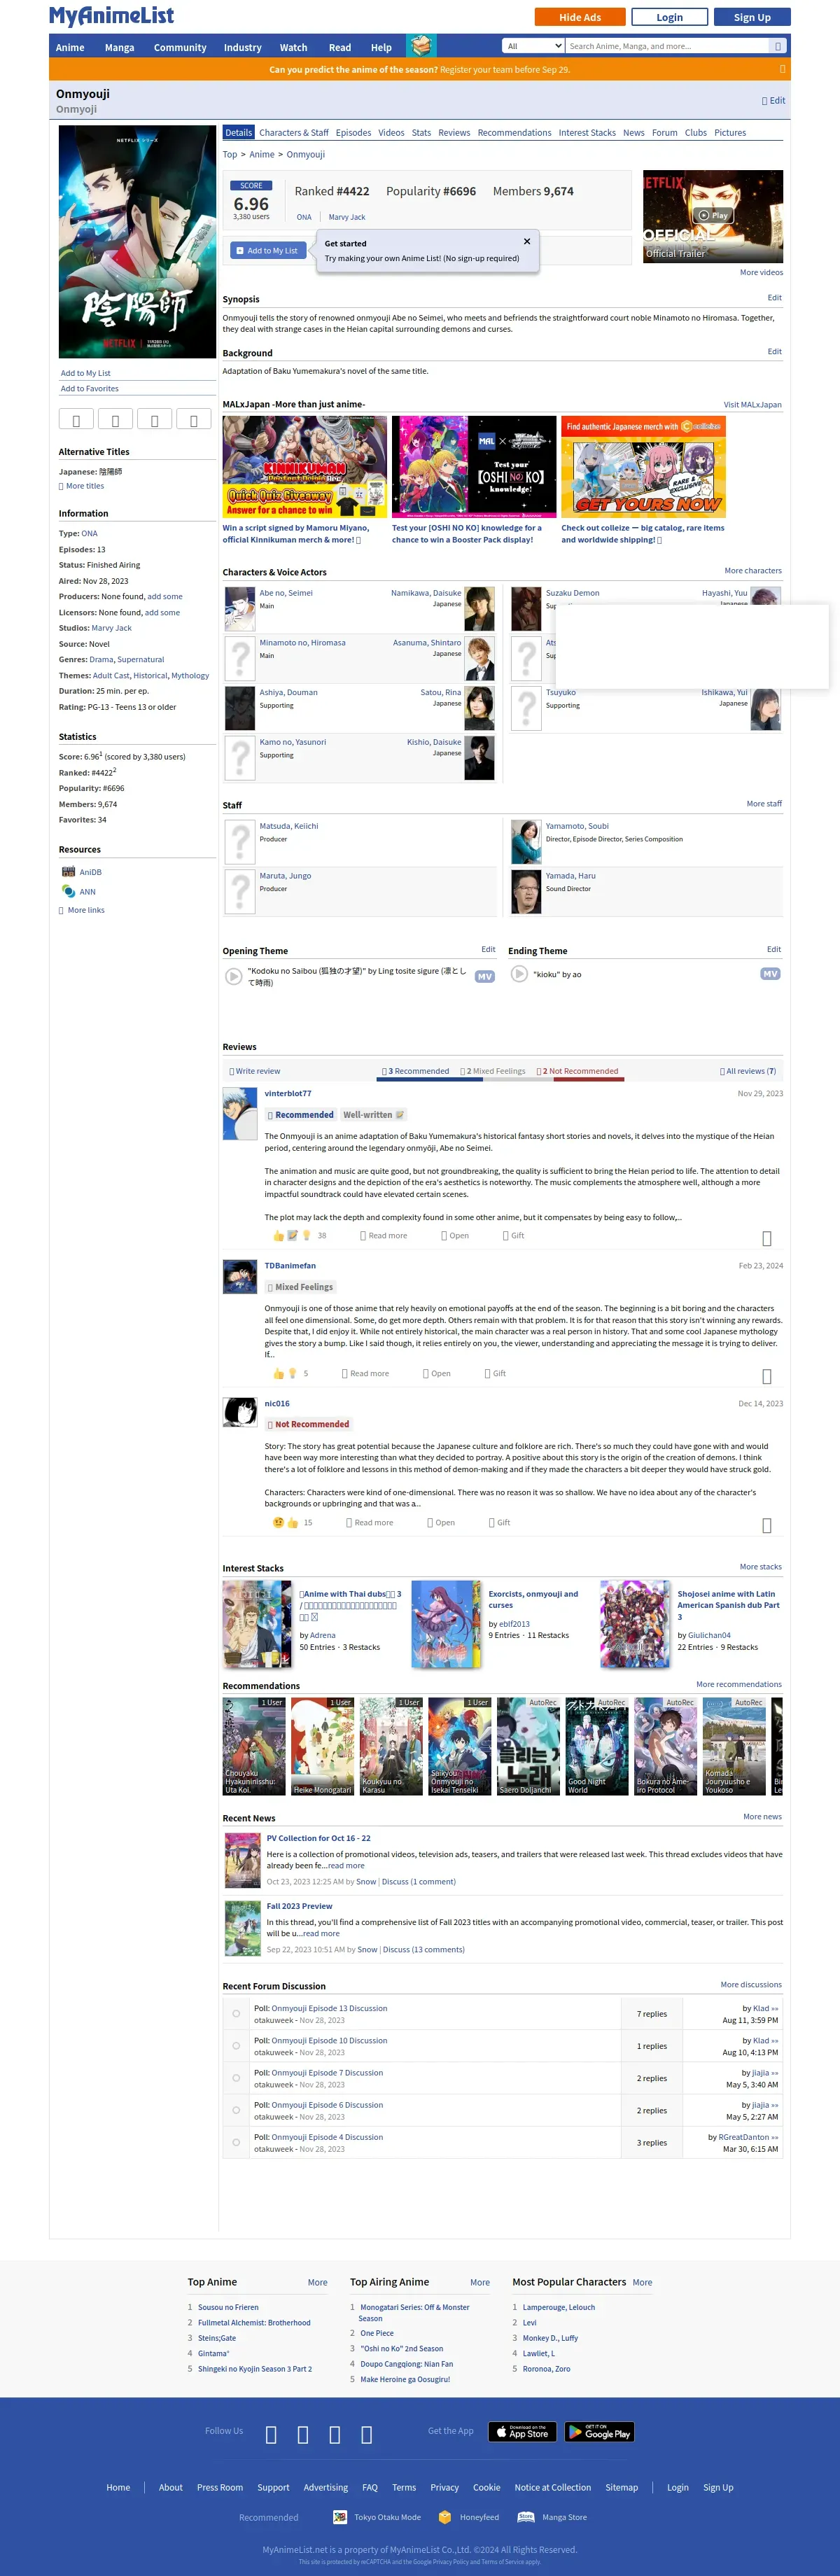Open the Heike Monogatari recommendation thumbnail

[x=322, y=1746]
